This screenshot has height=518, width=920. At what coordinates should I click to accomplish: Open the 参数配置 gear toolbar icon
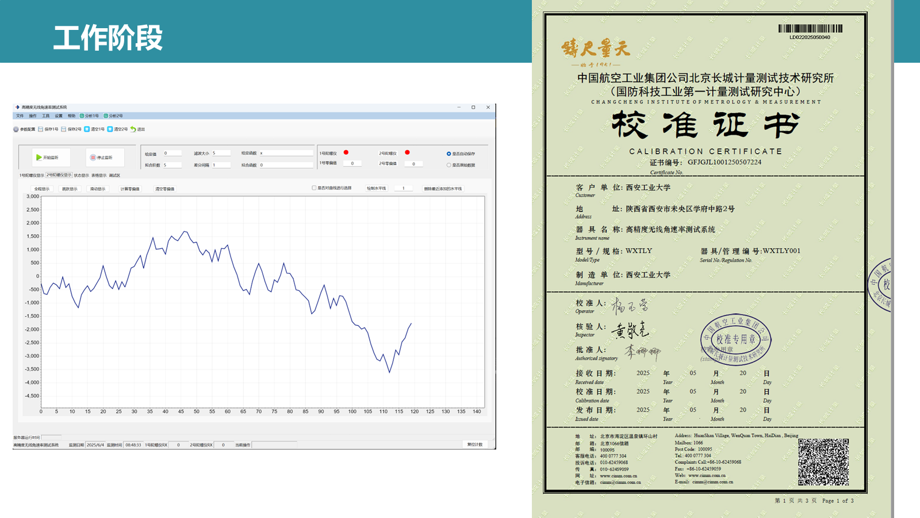pos(16,129)
